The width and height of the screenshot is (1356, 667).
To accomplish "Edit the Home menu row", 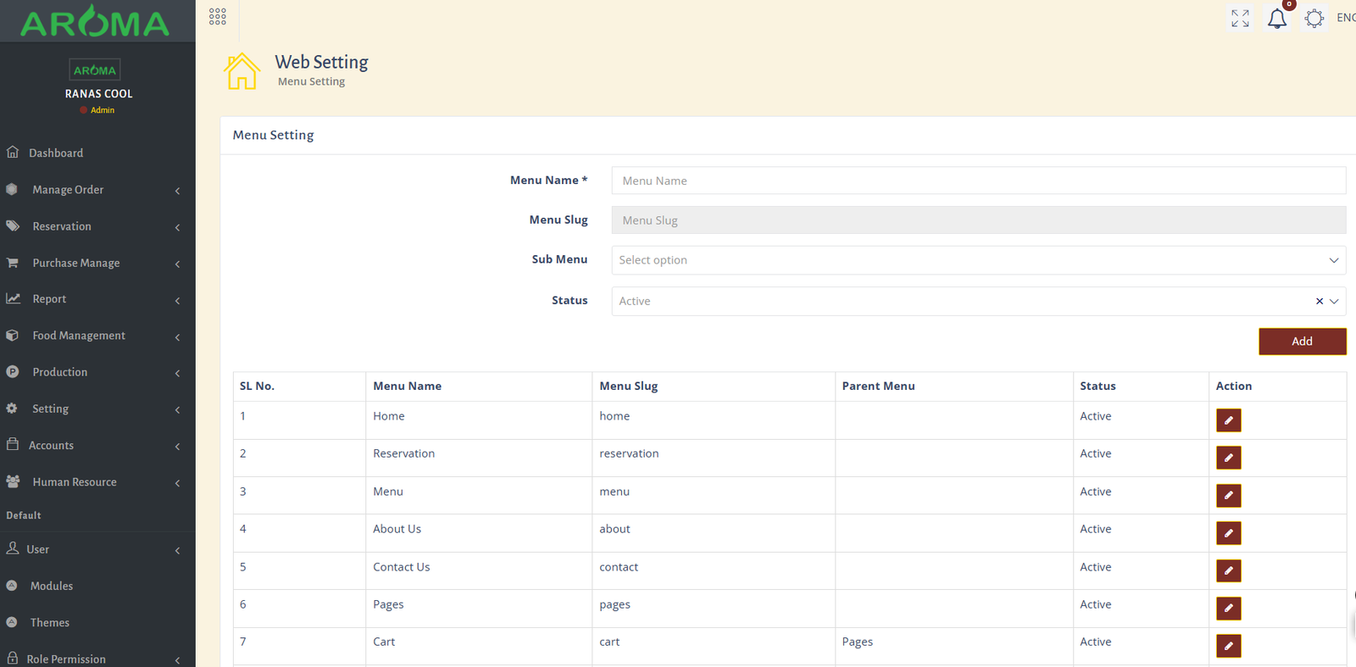I will pyautogui.click(x=1228, y=420).
